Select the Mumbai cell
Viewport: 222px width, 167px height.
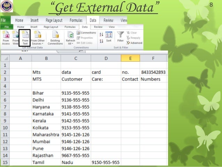point(46,142)
